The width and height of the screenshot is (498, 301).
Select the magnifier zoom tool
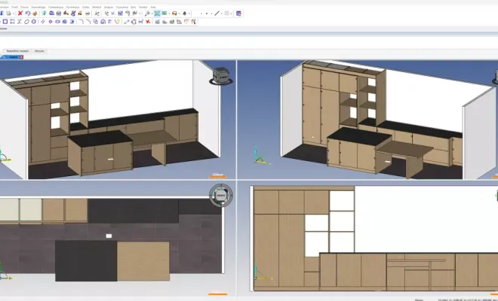pos(147,14)
